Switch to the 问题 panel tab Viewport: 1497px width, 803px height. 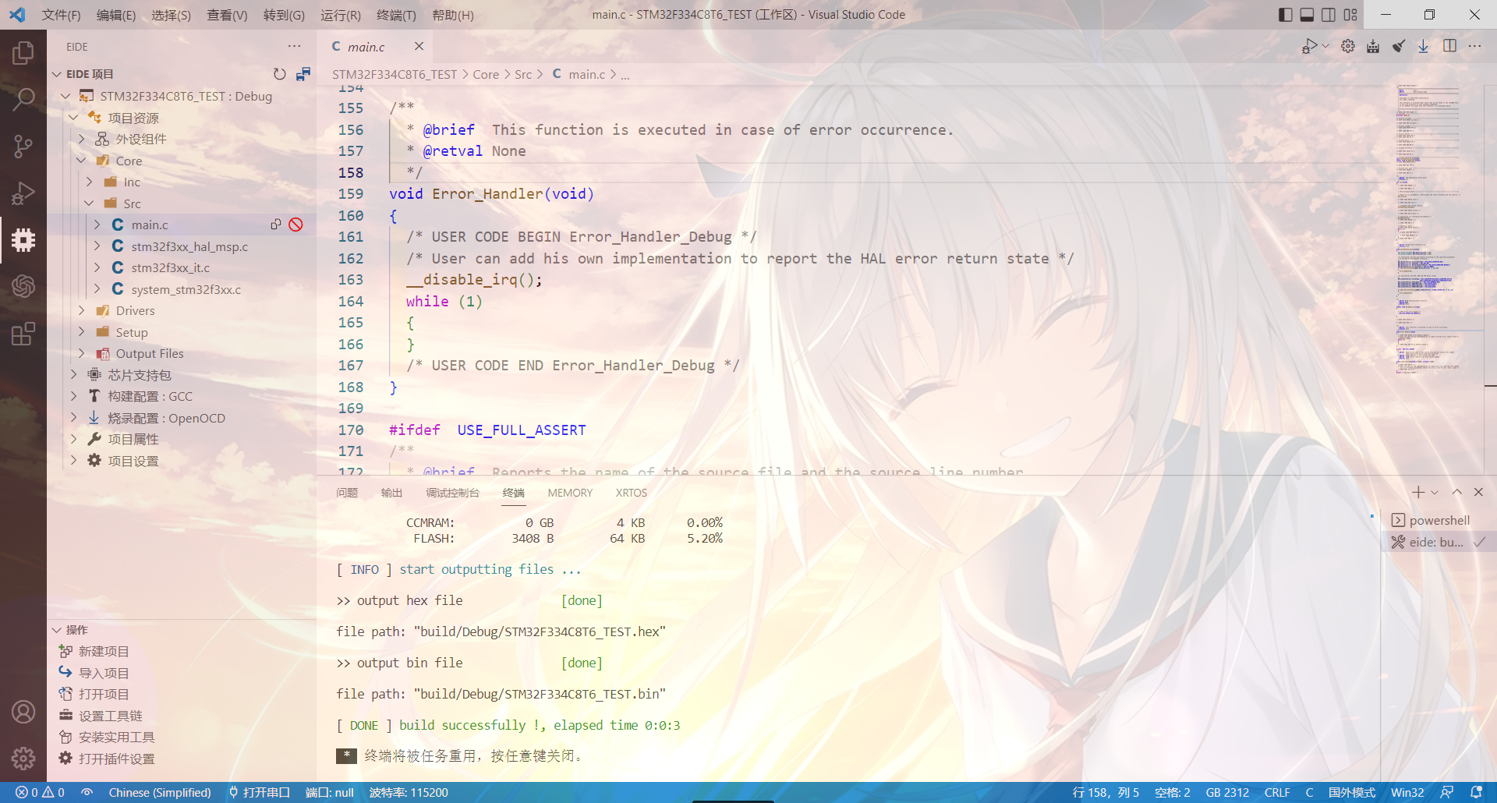347,493
